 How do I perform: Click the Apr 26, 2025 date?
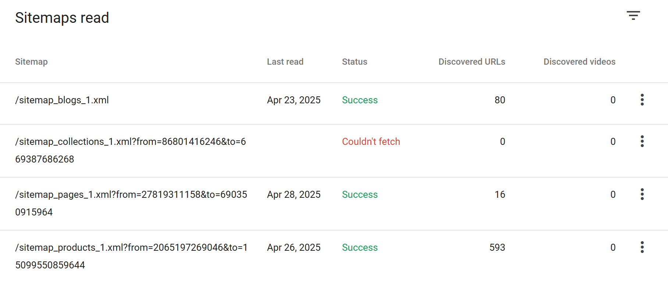(294, 247)
